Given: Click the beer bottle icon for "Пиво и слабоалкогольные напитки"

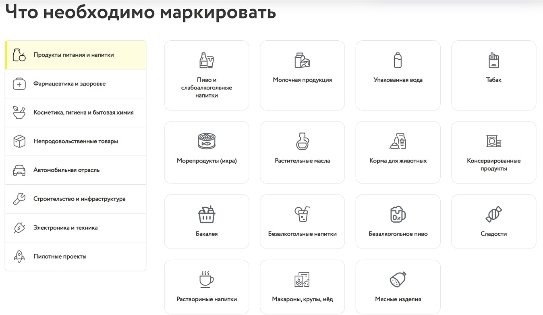Looking at the screenshot, I should (x=207, y=60).
